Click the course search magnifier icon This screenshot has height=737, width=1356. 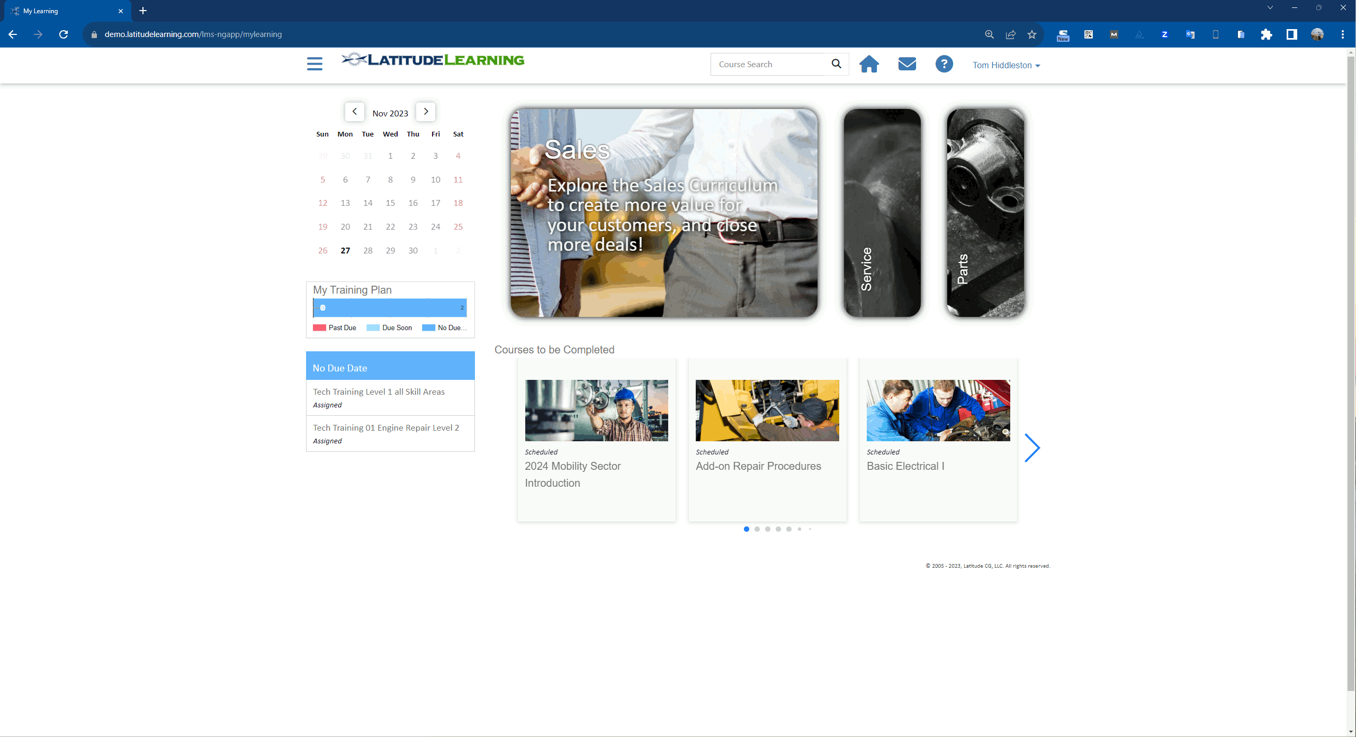click(837, 63)
